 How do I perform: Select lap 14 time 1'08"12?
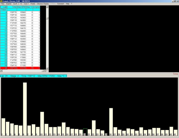coord(12,39)
